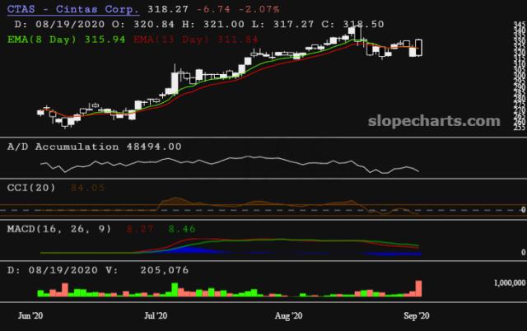Click the EMA(8 Day) 315.94 legend
The image size is (527, 331).
click(x=66, y=40)
